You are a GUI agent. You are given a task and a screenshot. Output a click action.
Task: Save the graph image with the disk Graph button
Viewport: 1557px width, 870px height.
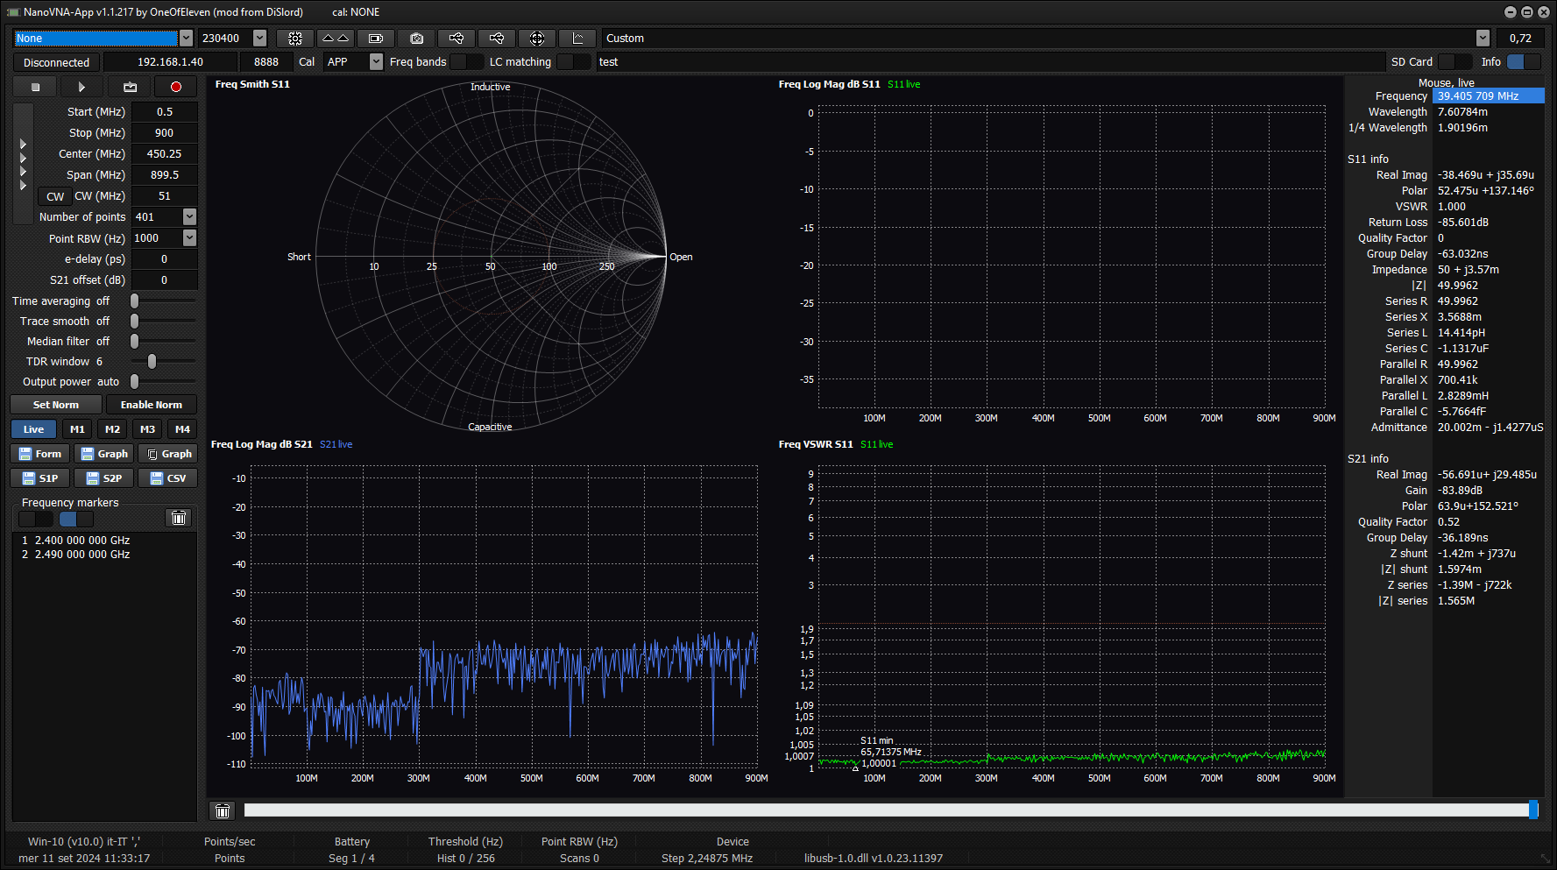103,454
